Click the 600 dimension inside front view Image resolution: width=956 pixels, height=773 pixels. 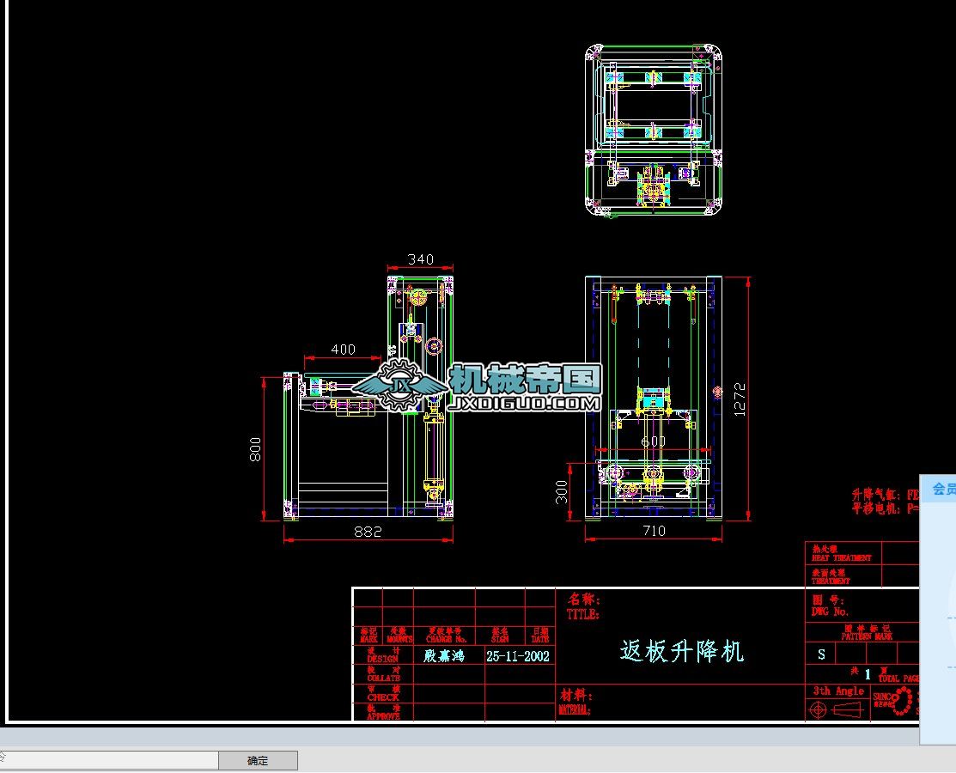point(653,441)
